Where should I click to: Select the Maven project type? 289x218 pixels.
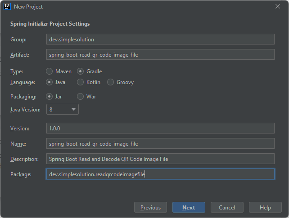[x=50, y=71]
